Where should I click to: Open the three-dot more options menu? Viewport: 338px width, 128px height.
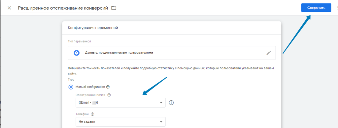337,8
